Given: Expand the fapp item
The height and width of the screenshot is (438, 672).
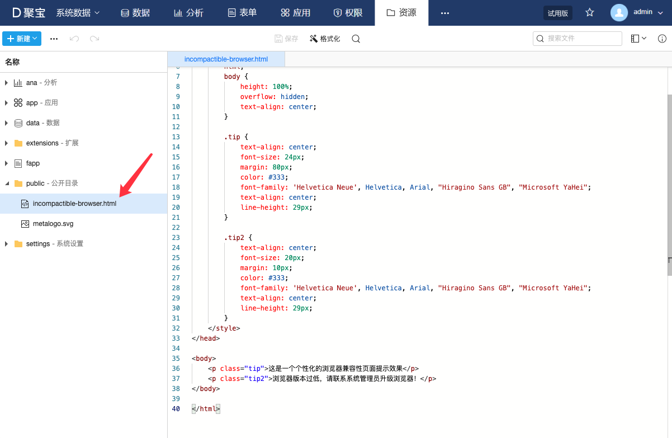Looking at the screenshot, I should (6, 163).
